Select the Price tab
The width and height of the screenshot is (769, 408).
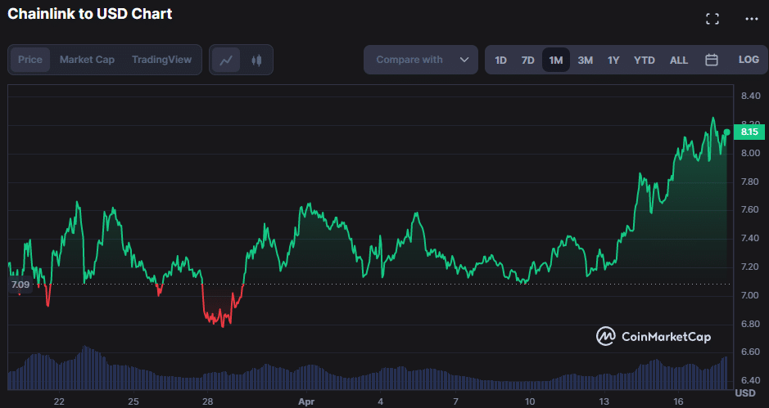pos(30,60)
